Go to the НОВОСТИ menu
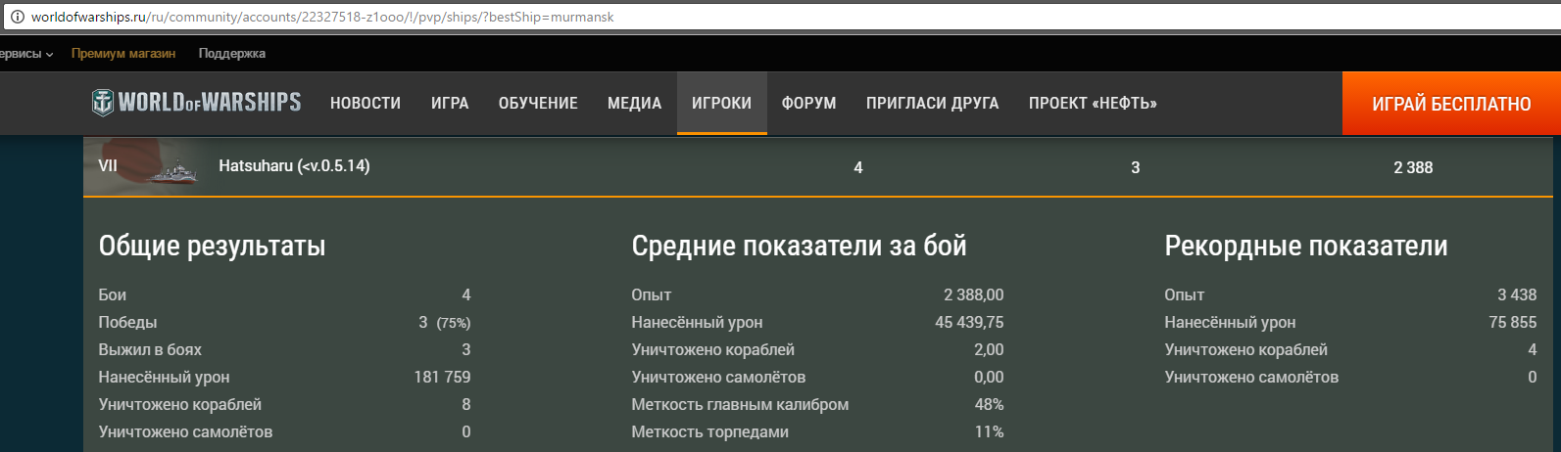 tap(366, 103)
